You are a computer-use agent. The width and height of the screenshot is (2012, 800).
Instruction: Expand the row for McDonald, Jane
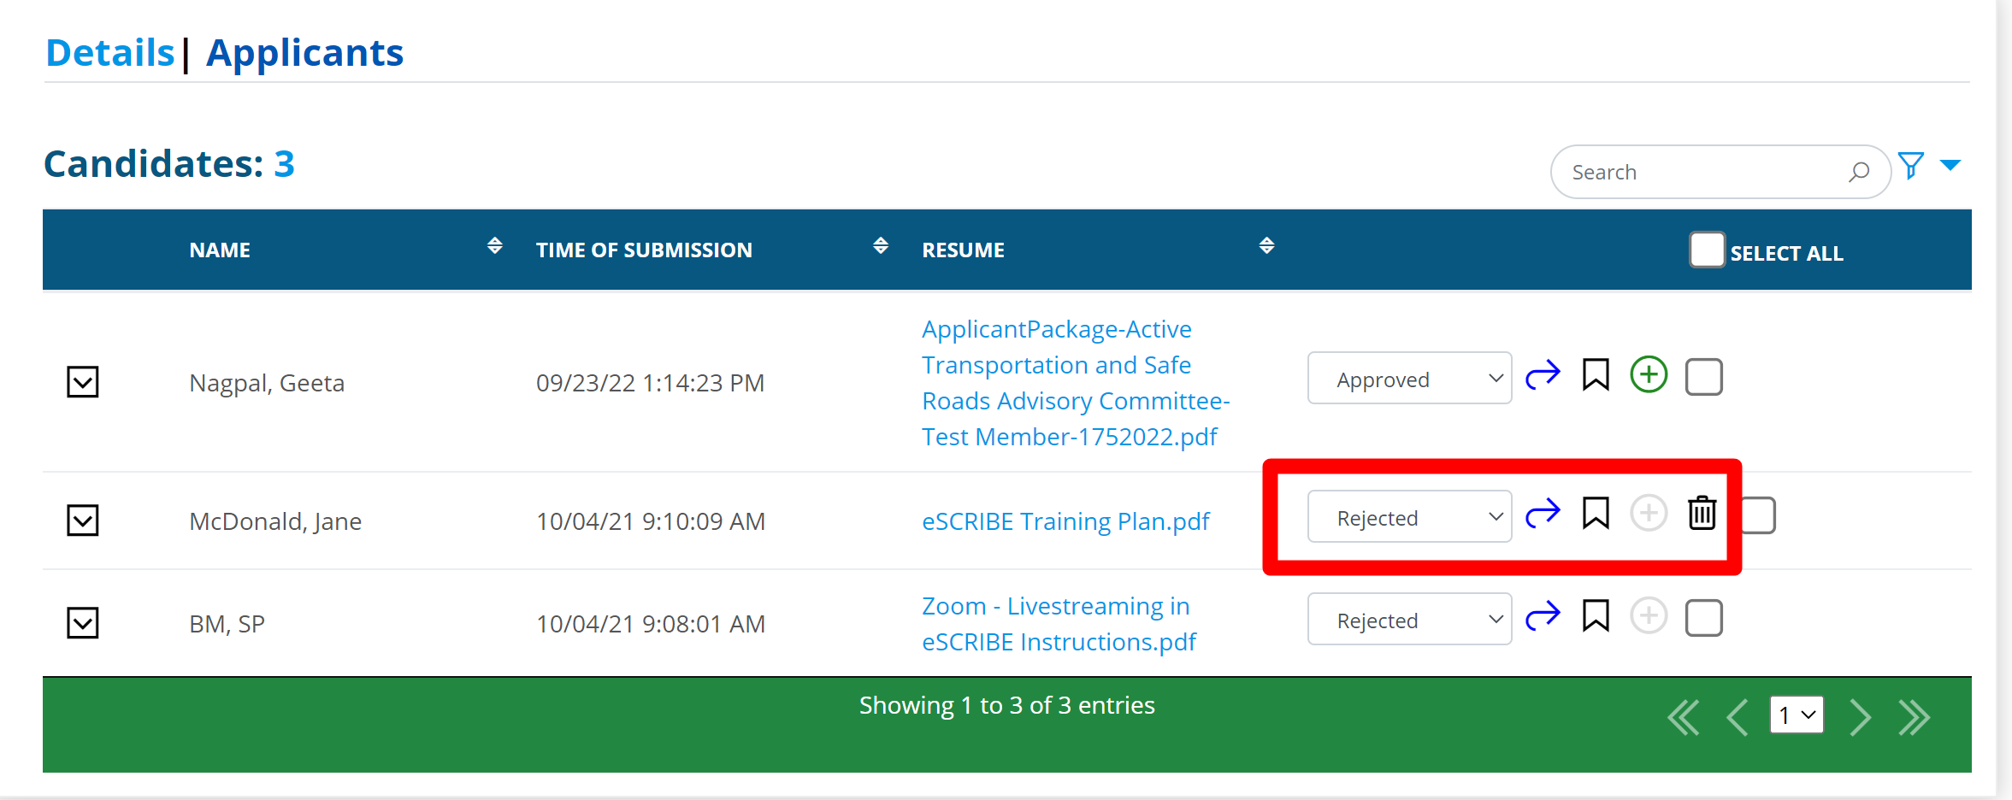83,520
